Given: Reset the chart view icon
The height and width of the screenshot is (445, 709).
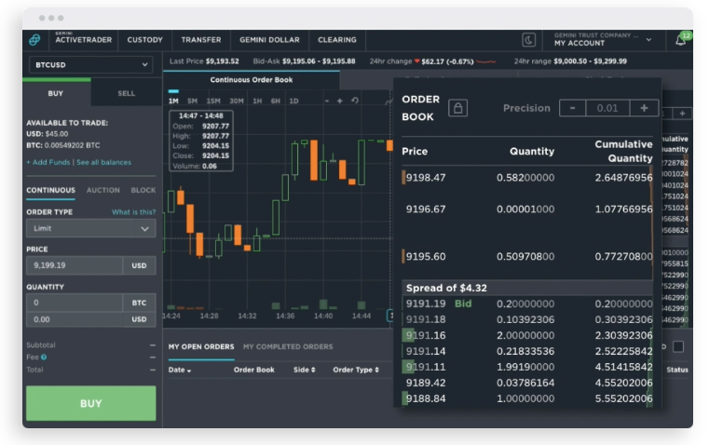Looking at the screenshot, I should [x=355, y=101].
